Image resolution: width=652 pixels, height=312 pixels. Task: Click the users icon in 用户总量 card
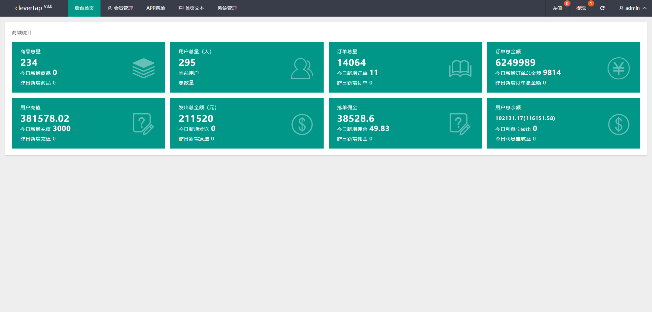pos(302,69)
